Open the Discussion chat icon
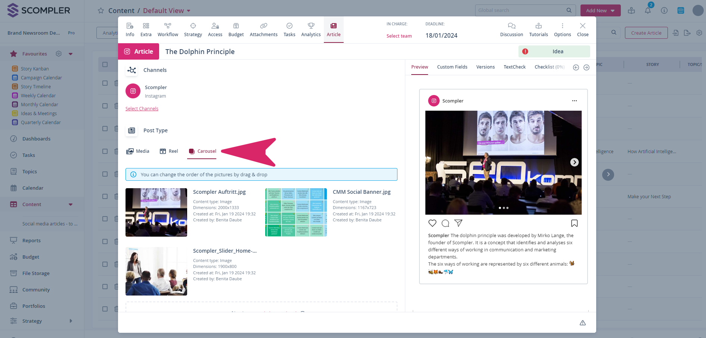Screen dimensions: 706x338 point(511,26)
